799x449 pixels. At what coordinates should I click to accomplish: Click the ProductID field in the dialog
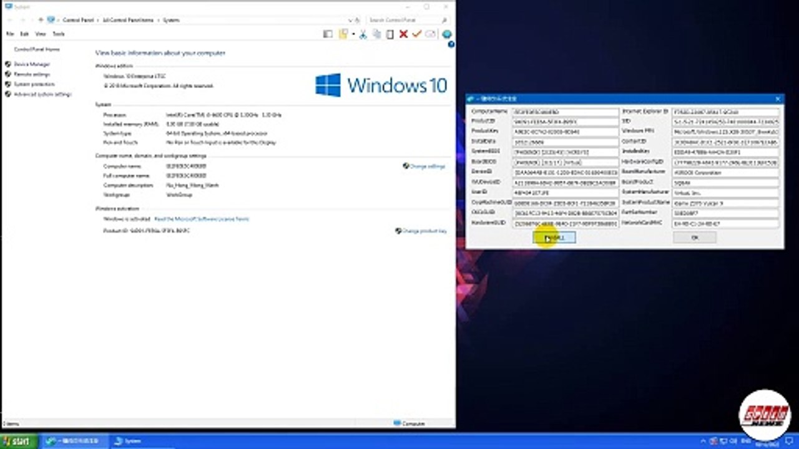tap(566, 122)
